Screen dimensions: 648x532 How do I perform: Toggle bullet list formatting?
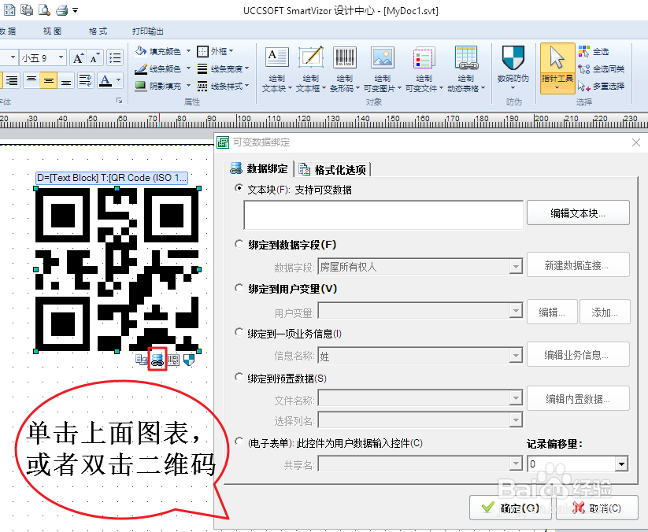[115, 57]
